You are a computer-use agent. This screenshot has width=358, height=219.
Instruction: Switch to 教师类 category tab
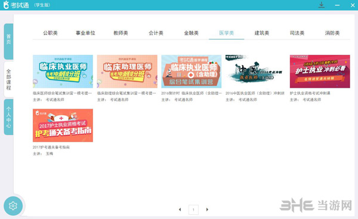tap(121, 33)
